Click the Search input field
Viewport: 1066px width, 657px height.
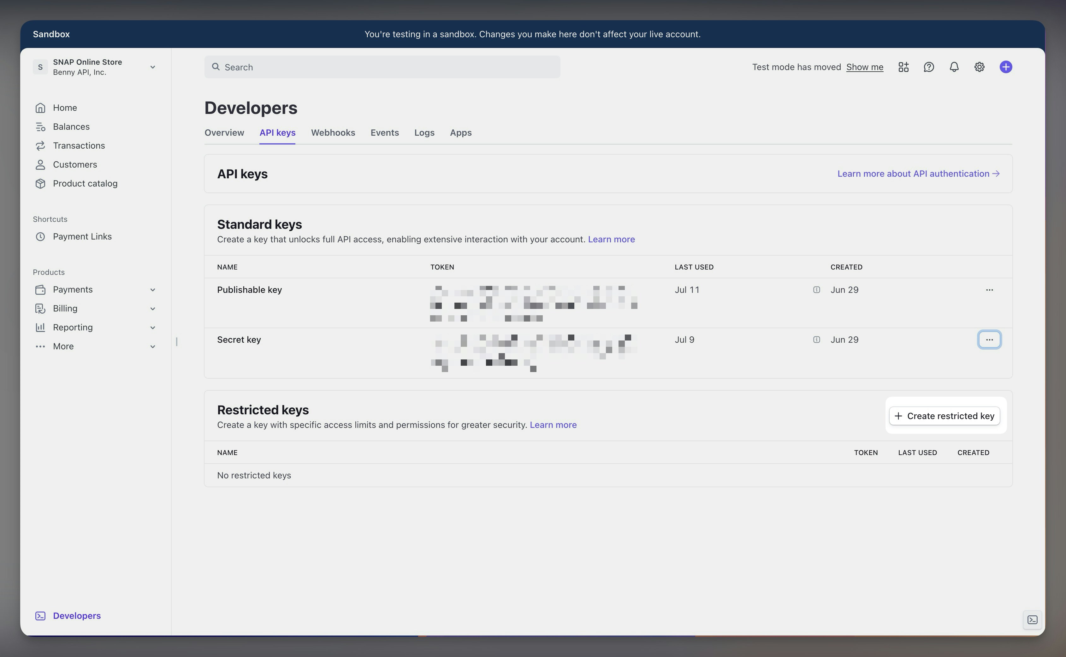(x=382, y=67)
